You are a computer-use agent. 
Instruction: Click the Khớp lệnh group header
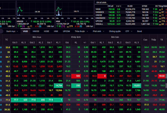pyautogui.click(x=76, y=37)
